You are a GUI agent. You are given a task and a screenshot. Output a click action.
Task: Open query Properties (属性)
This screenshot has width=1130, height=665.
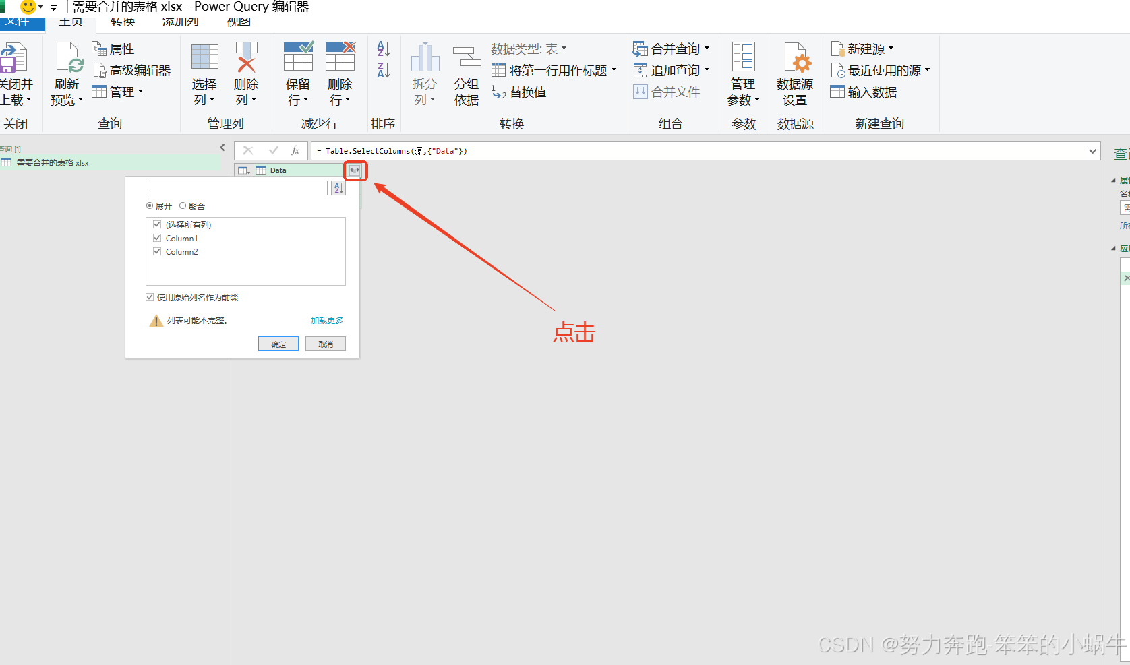click(x=113, y=49)
